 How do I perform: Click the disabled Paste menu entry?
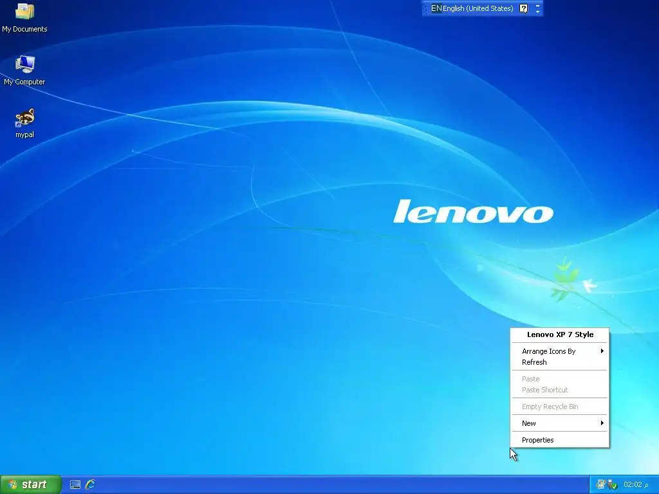pyautogui.click(x=560, y=379)
